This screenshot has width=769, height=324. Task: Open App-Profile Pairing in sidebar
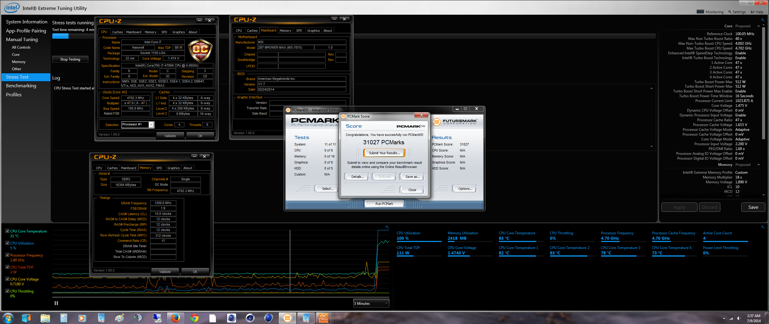click(26, 31)
